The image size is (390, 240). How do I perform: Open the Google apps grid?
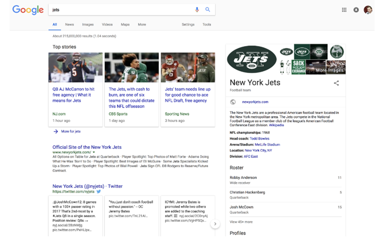344,10
